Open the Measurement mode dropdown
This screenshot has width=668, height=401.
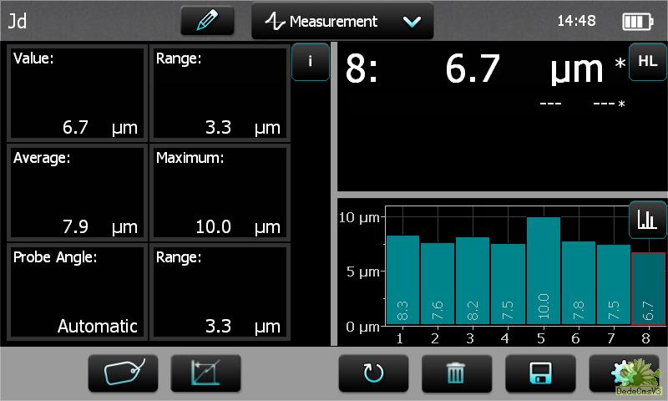(x=342, y=22)
